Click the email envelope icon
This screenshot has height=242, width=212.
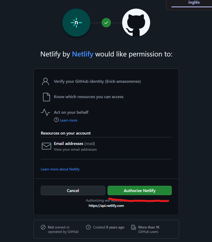47,146
